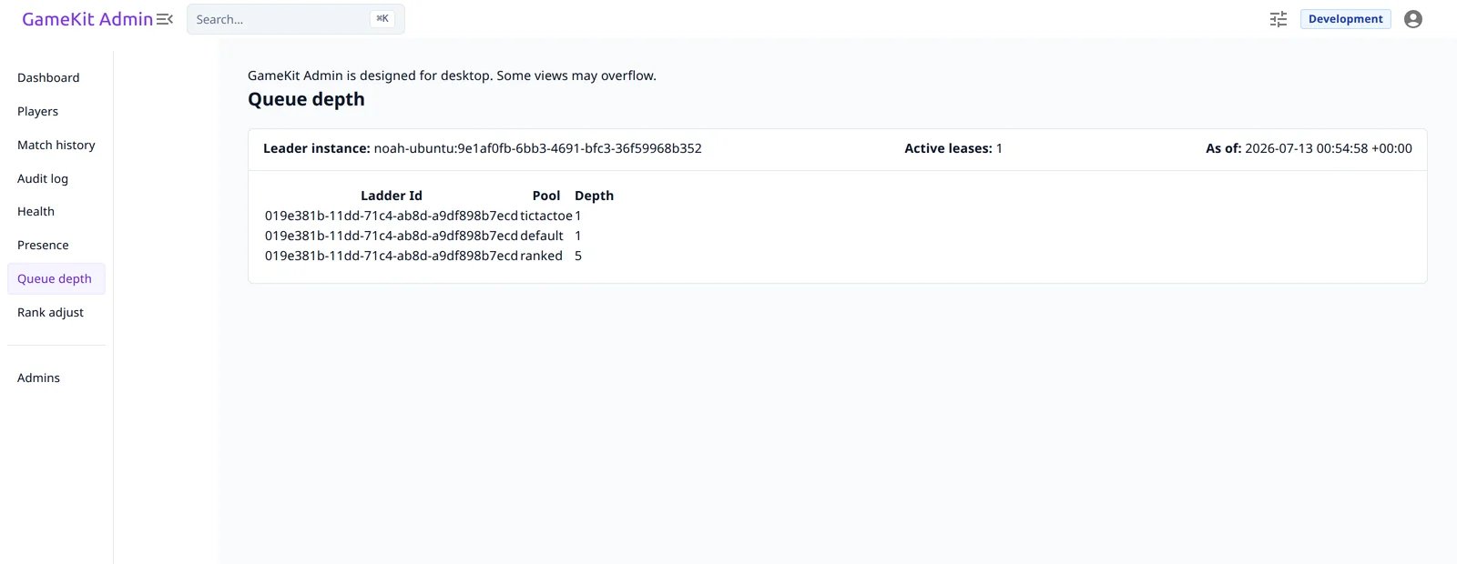Screen dimensions: 1457x564
Task: Select the default pool cell
Action: click(542, 236)
